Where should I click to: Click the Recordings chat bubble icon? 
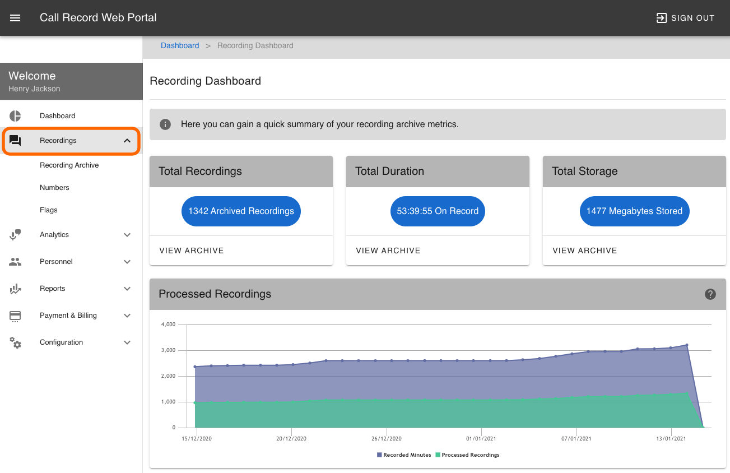click(x=15, y=141)
